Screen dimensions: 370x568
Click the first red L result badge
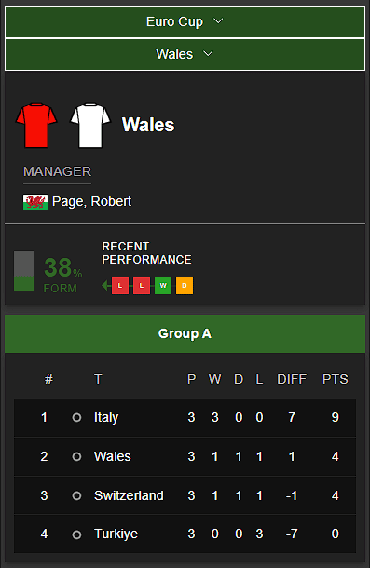120,286
